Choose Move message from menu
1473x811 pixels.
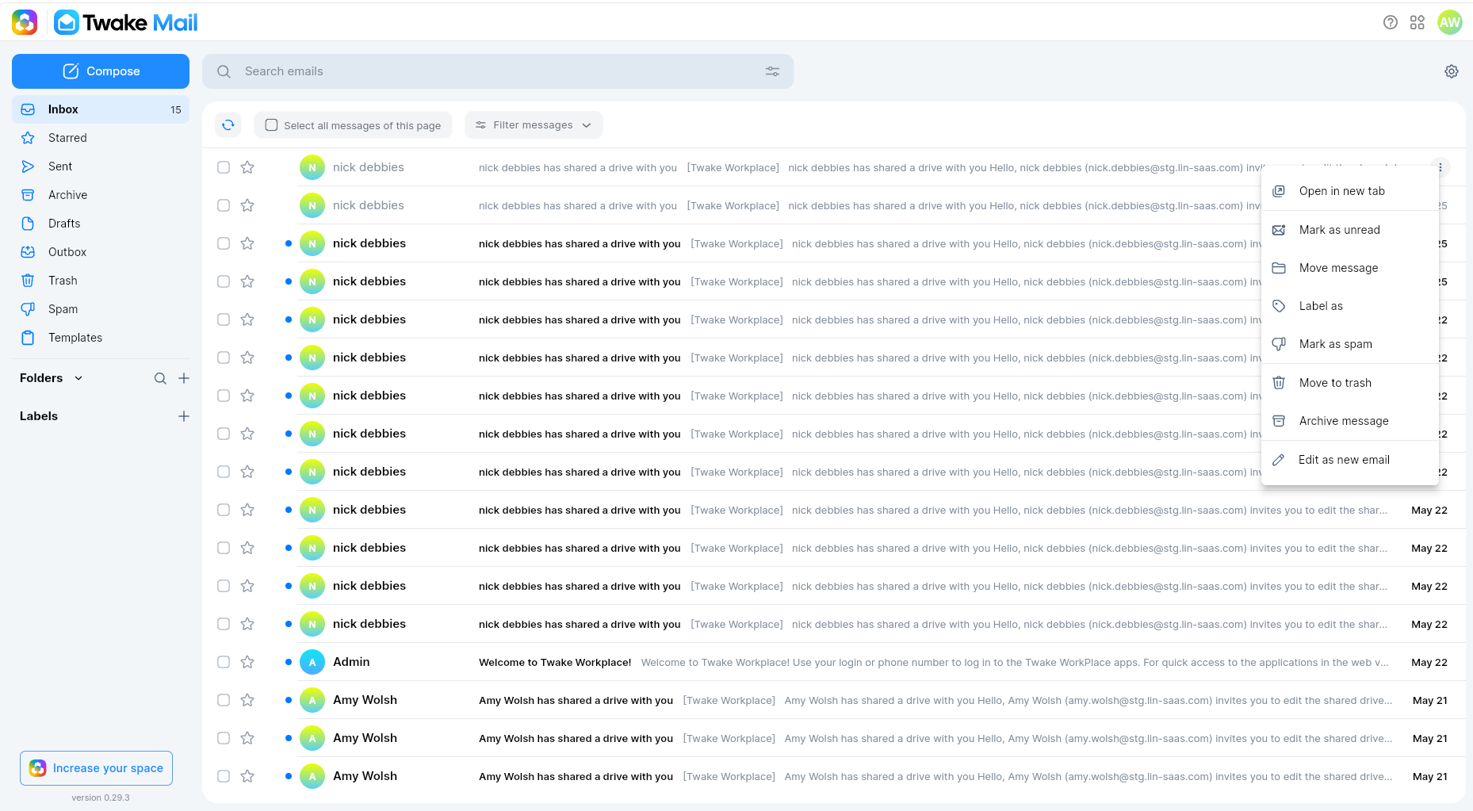coord(1350,268)
